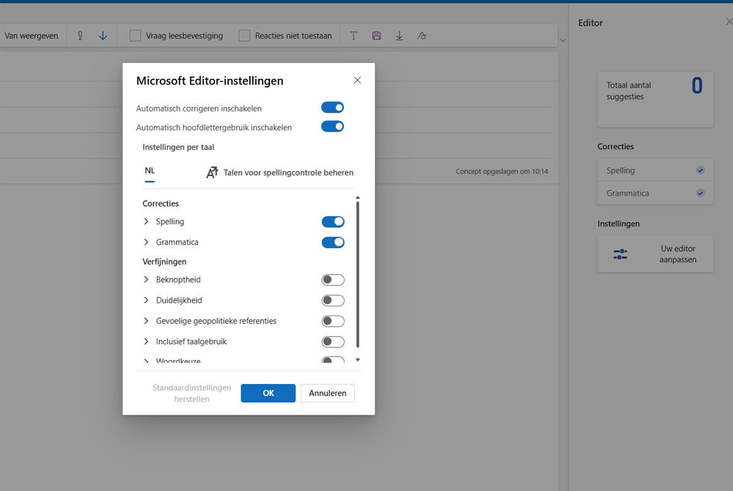Click the Totaal aantal suggesties card
Image resolution: width=733 pixels, height=491 pixels.
[x=655, y=99]
